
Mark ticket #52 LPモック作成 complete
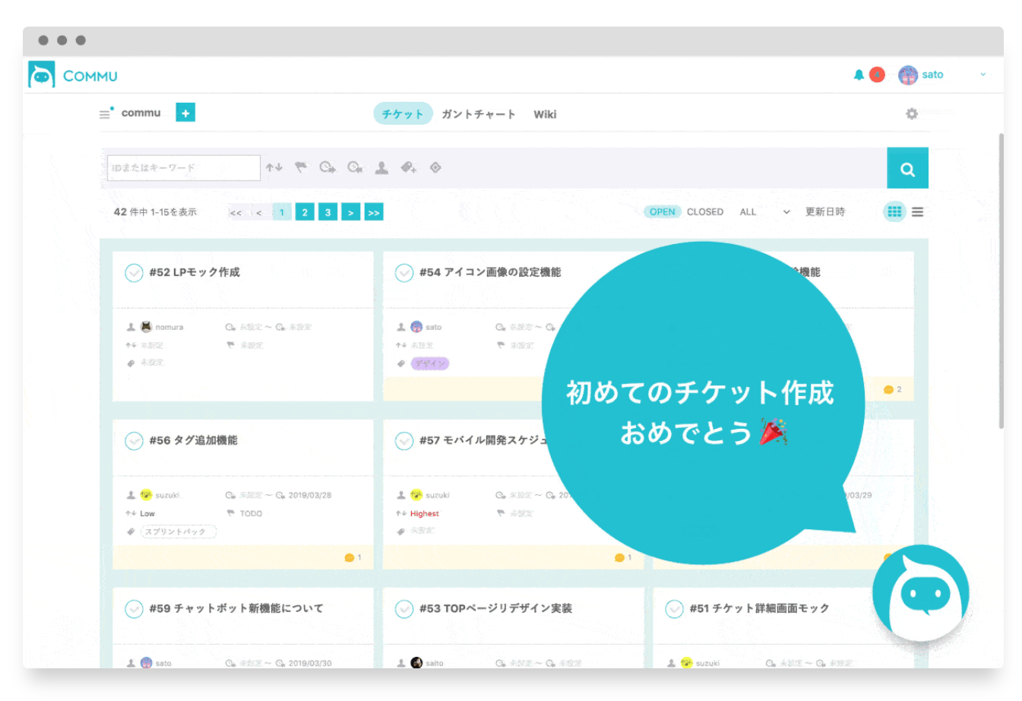(134, 273)
